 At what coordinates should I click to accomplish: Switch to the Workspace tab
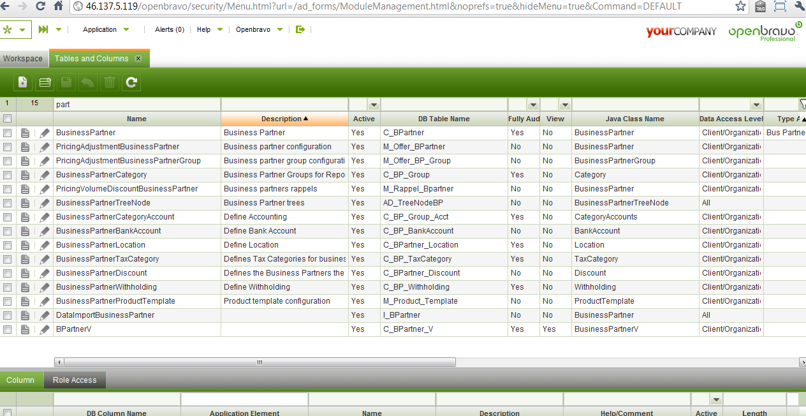23,59
